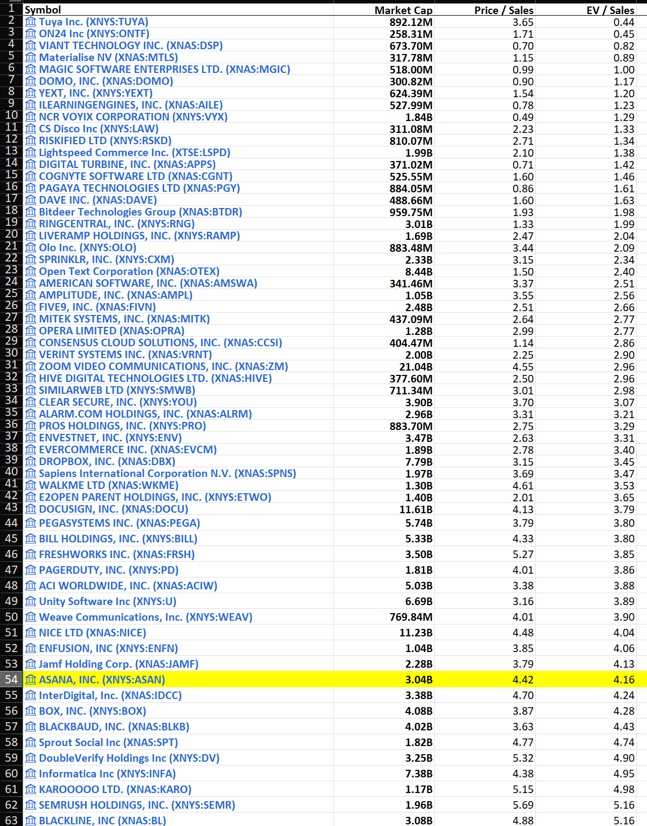Open ILEARNINGENGINES, INC. (XNAS:AILE) link
Screen dimensions: 647x826
pyautogui.click(x=131, y=105)
